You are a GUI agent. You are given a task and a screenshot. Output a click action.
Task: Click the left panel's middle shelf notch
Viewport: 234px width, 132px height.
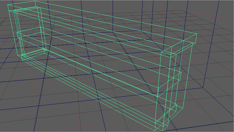coord(19,35)
